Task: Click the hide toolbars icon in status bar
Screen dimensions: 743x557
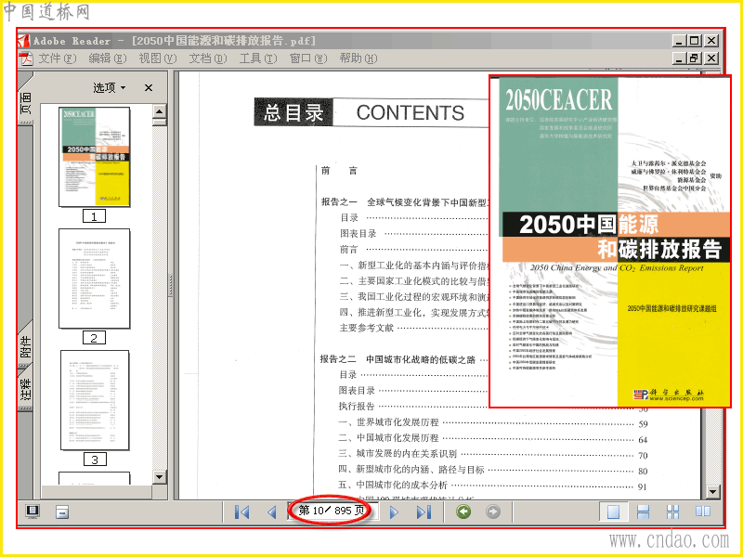Action: pyautogui.click(x=62, y=512)
